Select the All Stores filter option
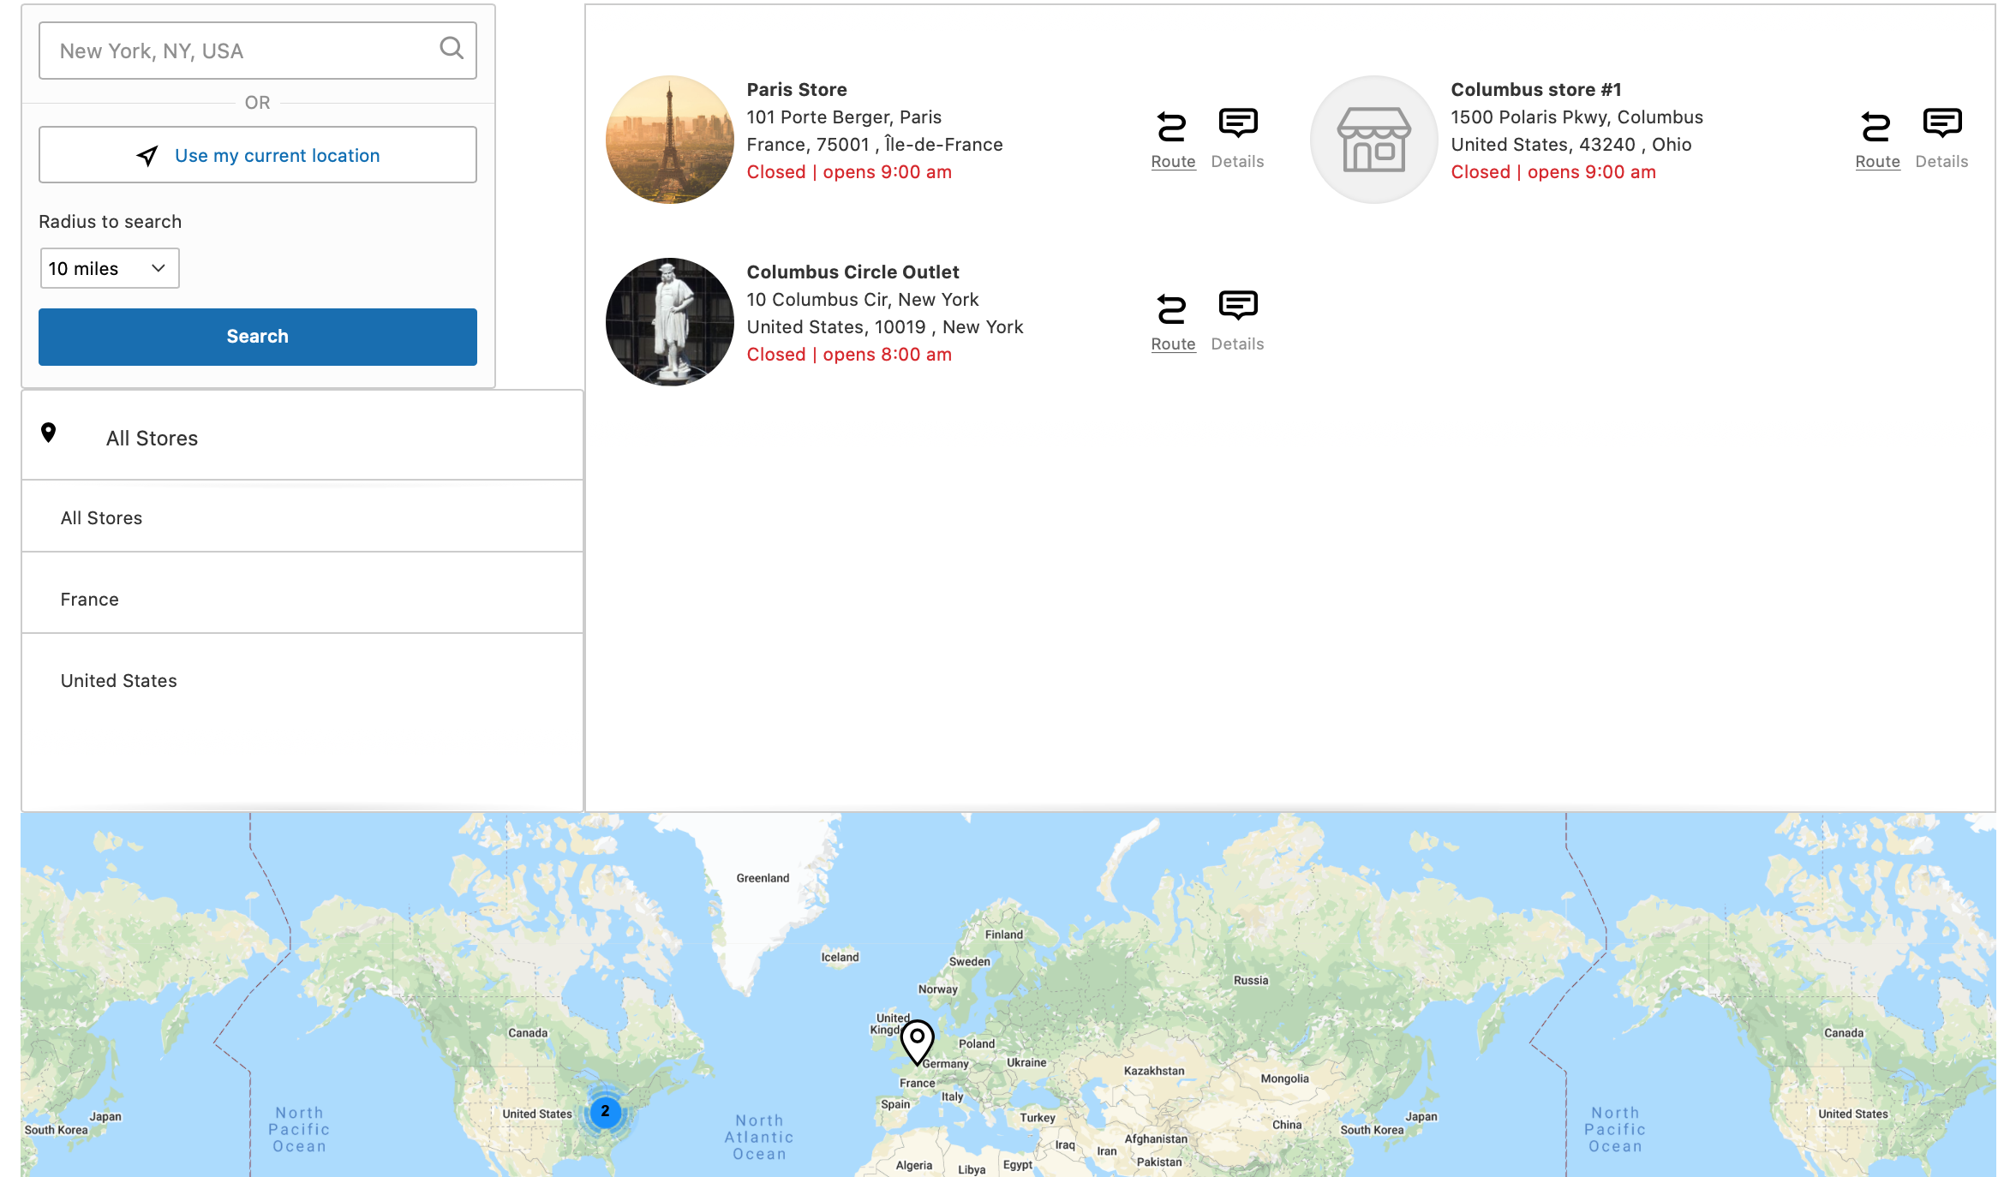This screenshot has height=1177, width=2010. click(x=302, y=518)
